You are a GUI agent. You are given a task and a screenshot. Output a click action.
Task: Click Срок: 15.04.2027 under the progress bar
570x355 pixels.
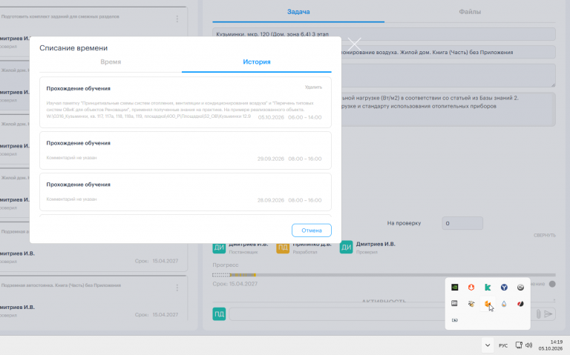[x=235, y=284]
